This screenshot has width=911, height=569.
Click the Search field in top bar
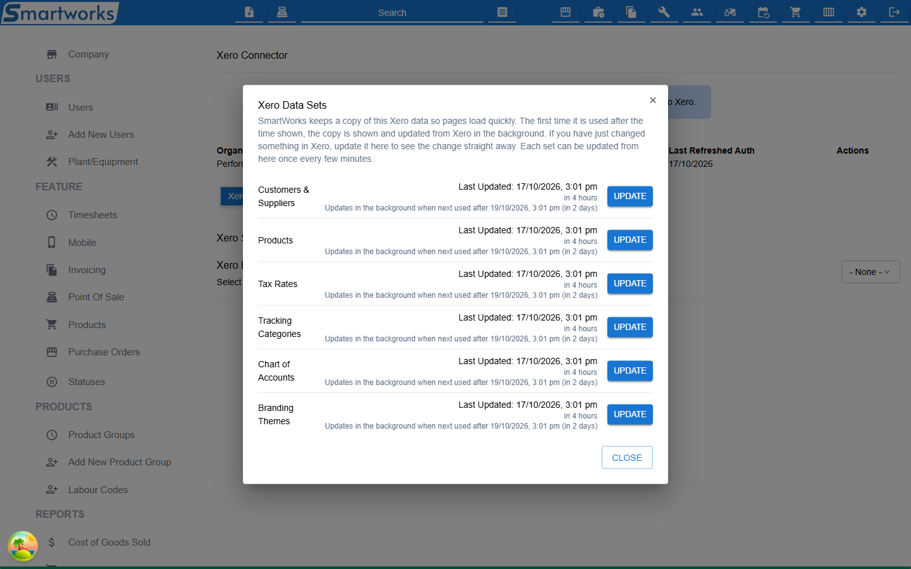pos(392,13)
